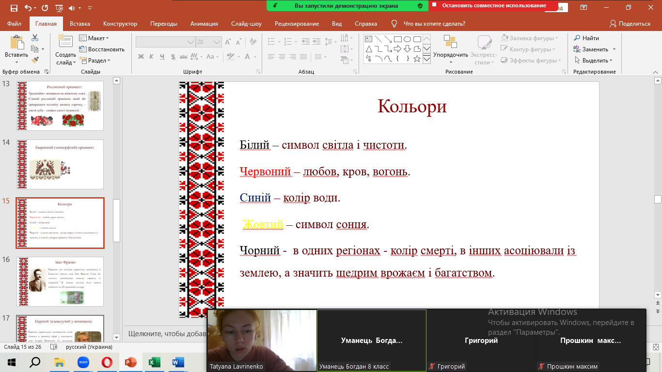Redo the last action
This screenshot has height=372, width=662.
coord(45,8)
